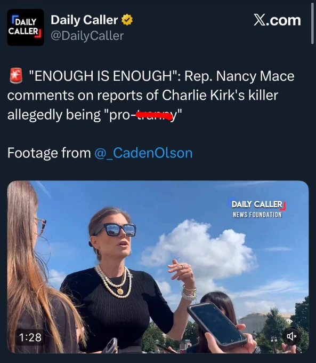The image size is (316, 363).
Task: Click the X.com logo watermark
Action: (277, 20)
